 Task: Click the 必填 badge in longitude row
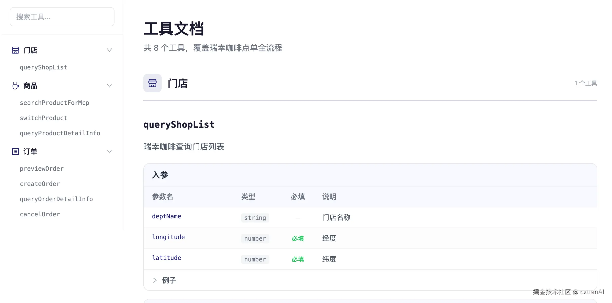pos(298,239)
